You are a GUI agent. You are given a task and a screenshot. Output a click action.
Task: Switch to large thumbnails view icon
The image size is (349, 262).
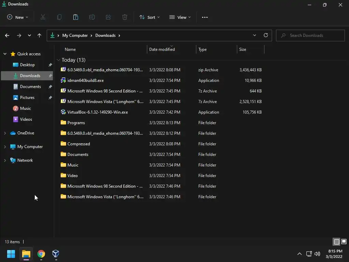click(344, 242)
